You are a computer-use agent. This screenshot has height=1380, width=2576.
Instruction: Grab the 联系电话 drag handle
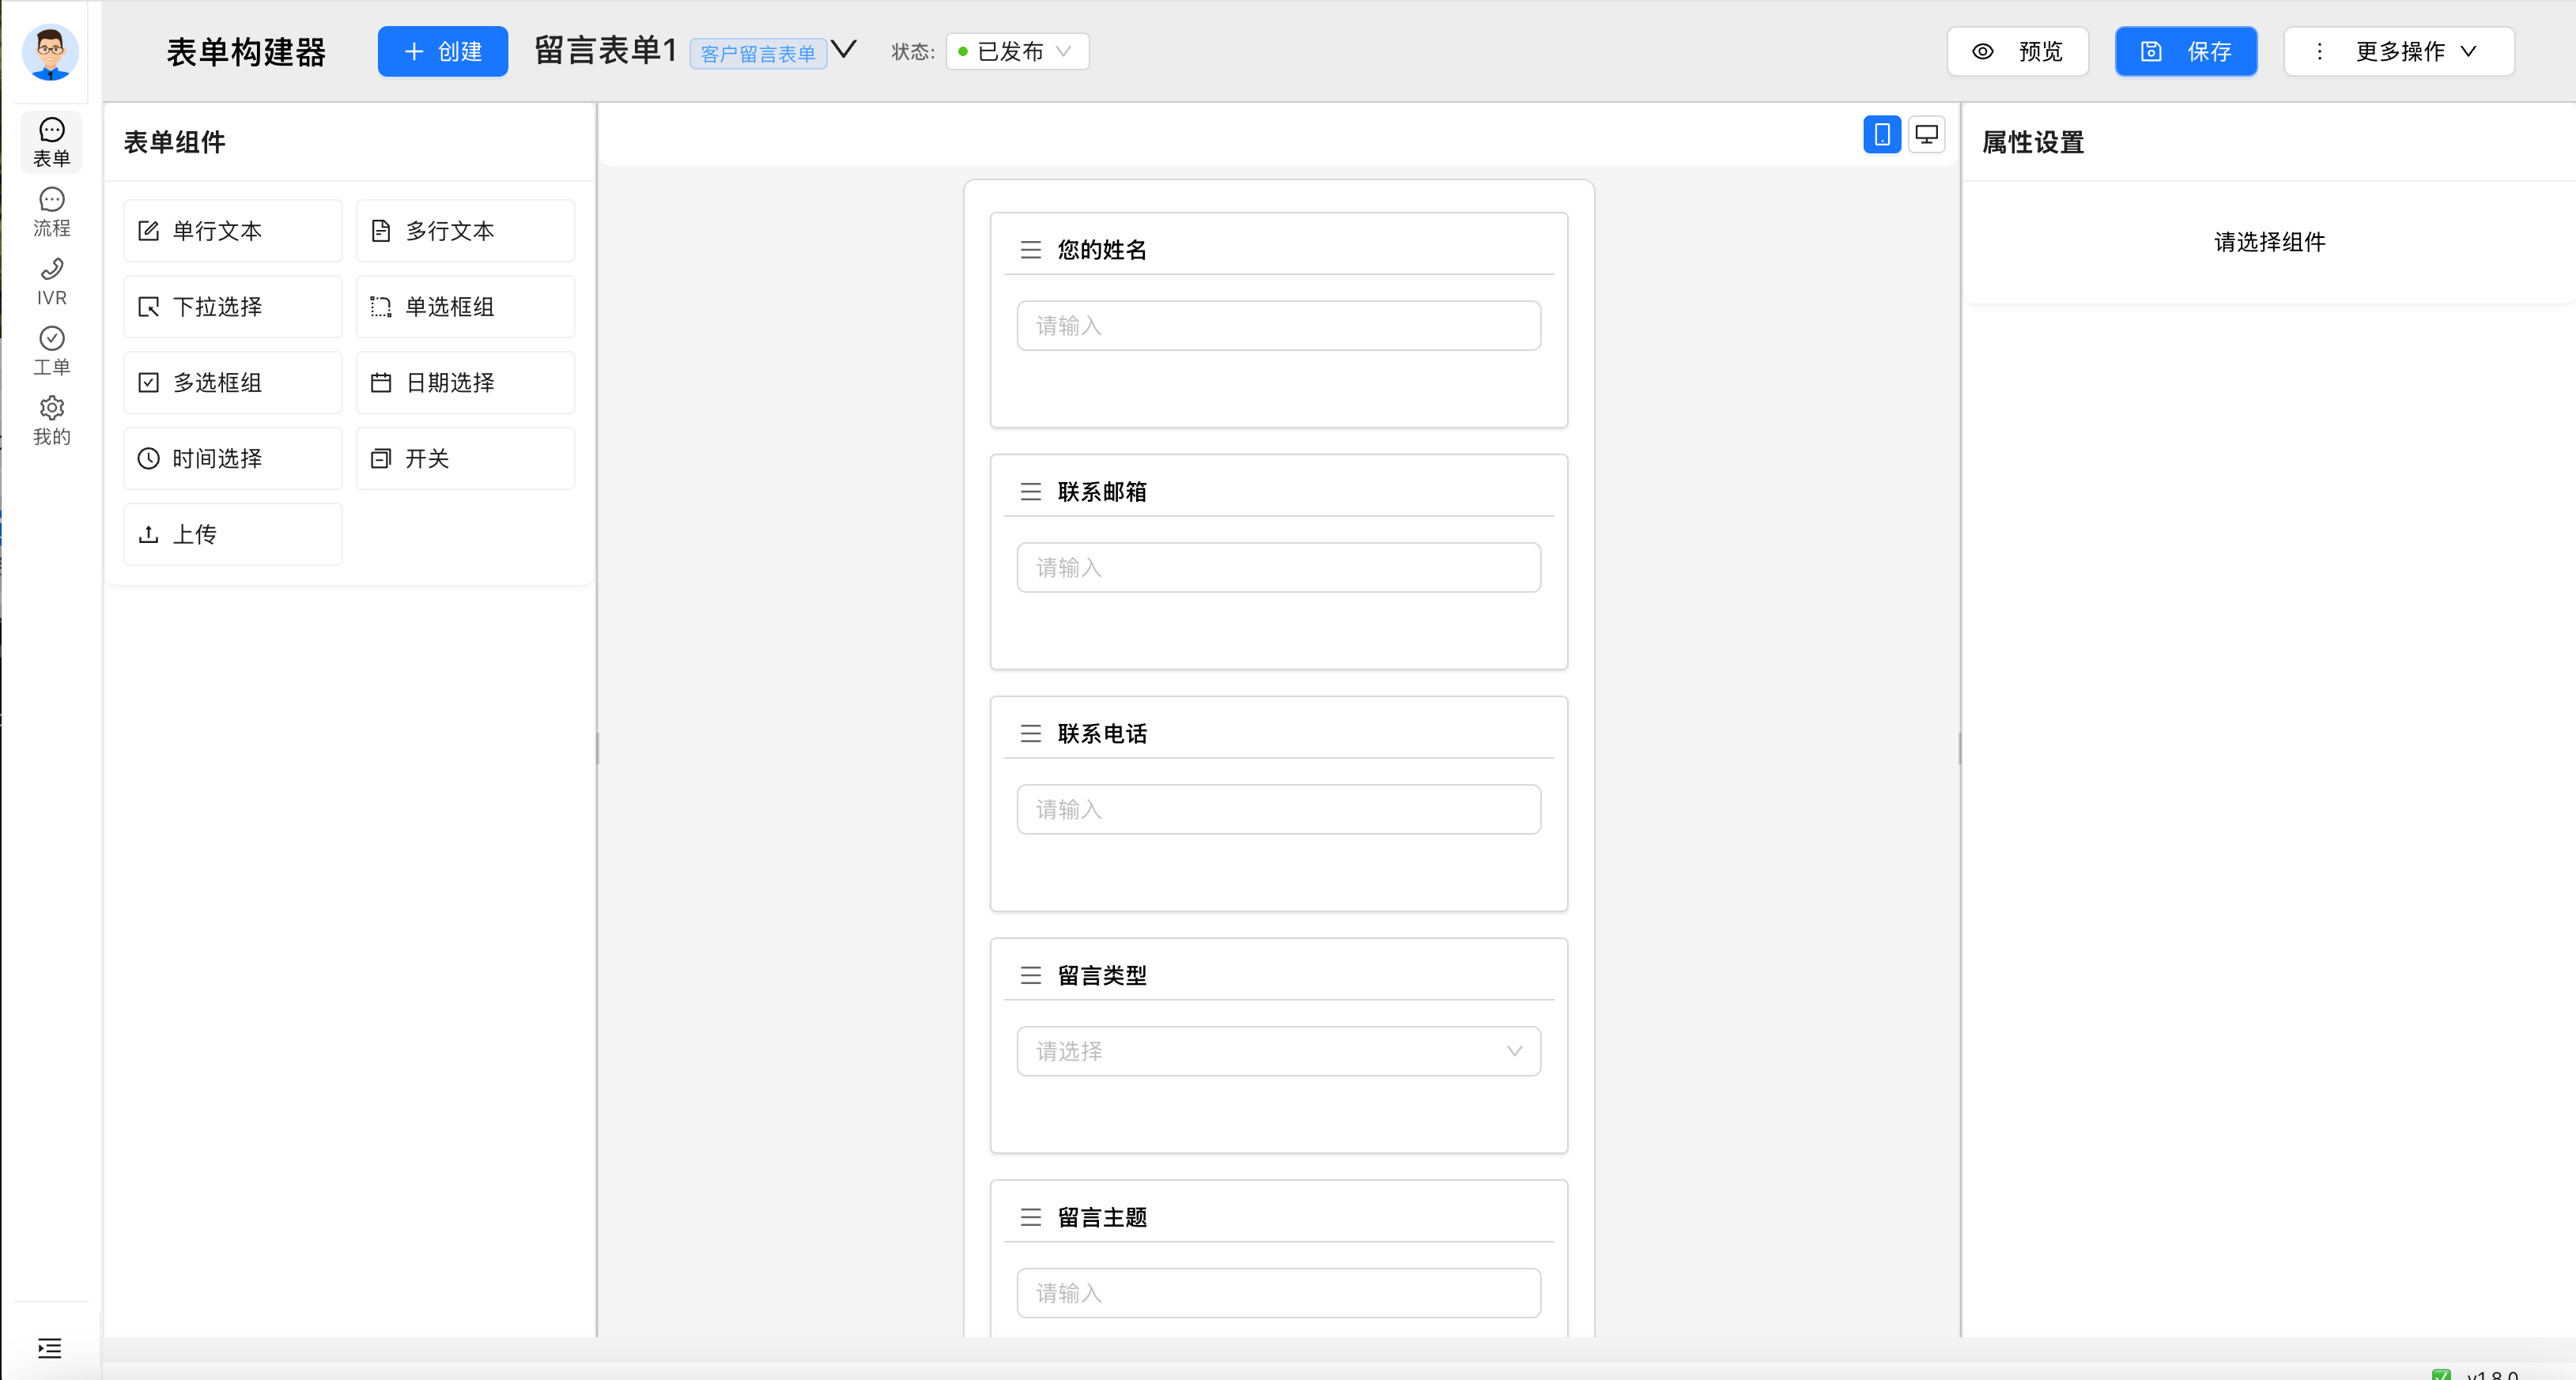(x=1030, y=733)
